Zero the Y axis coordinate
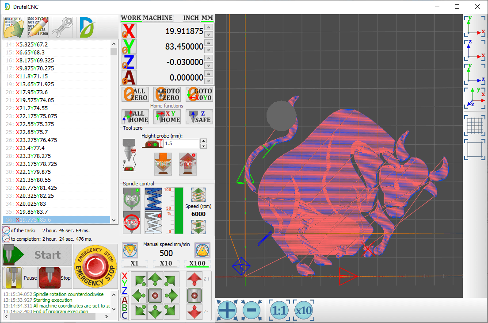The width and height of the screenshot is (488, 323). (129, 47)
